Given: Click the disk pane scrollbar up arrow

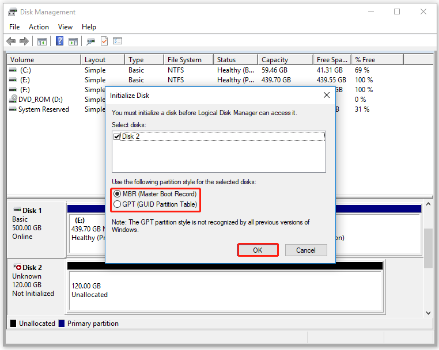Looking at the screenshot, I should [x=429, y=204].
